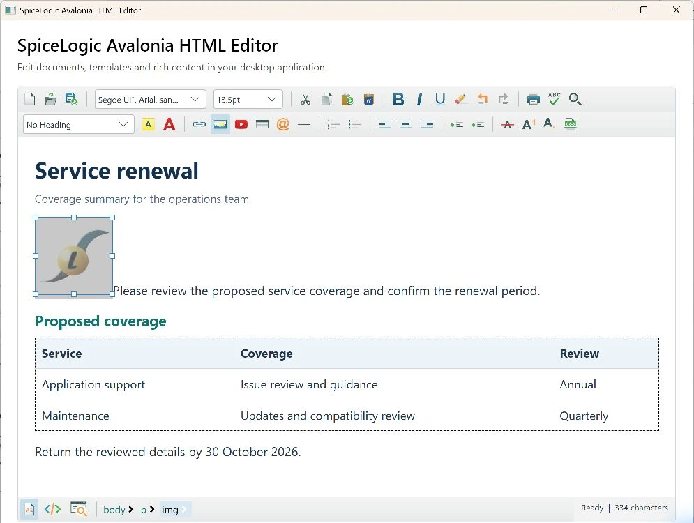This screenshot has height=523, width=694.
Task: Apply subscript formatting
Action: click(x=549, y=124)
